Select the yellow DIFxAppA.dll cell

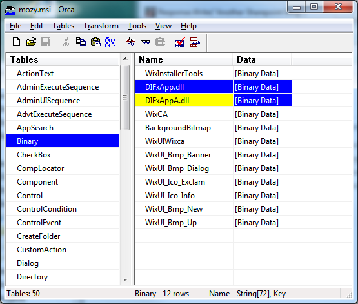click(184, 101)
